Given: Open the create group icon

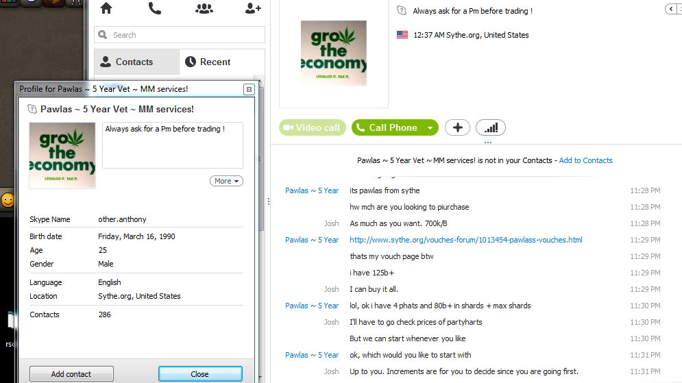Looking at the screenshot, I should click(x=204, y=8).
